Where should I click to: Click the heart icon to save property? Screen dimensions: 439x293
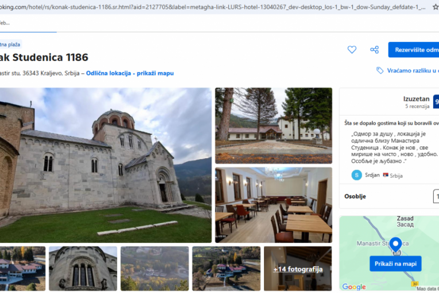[x=352, y=50]
